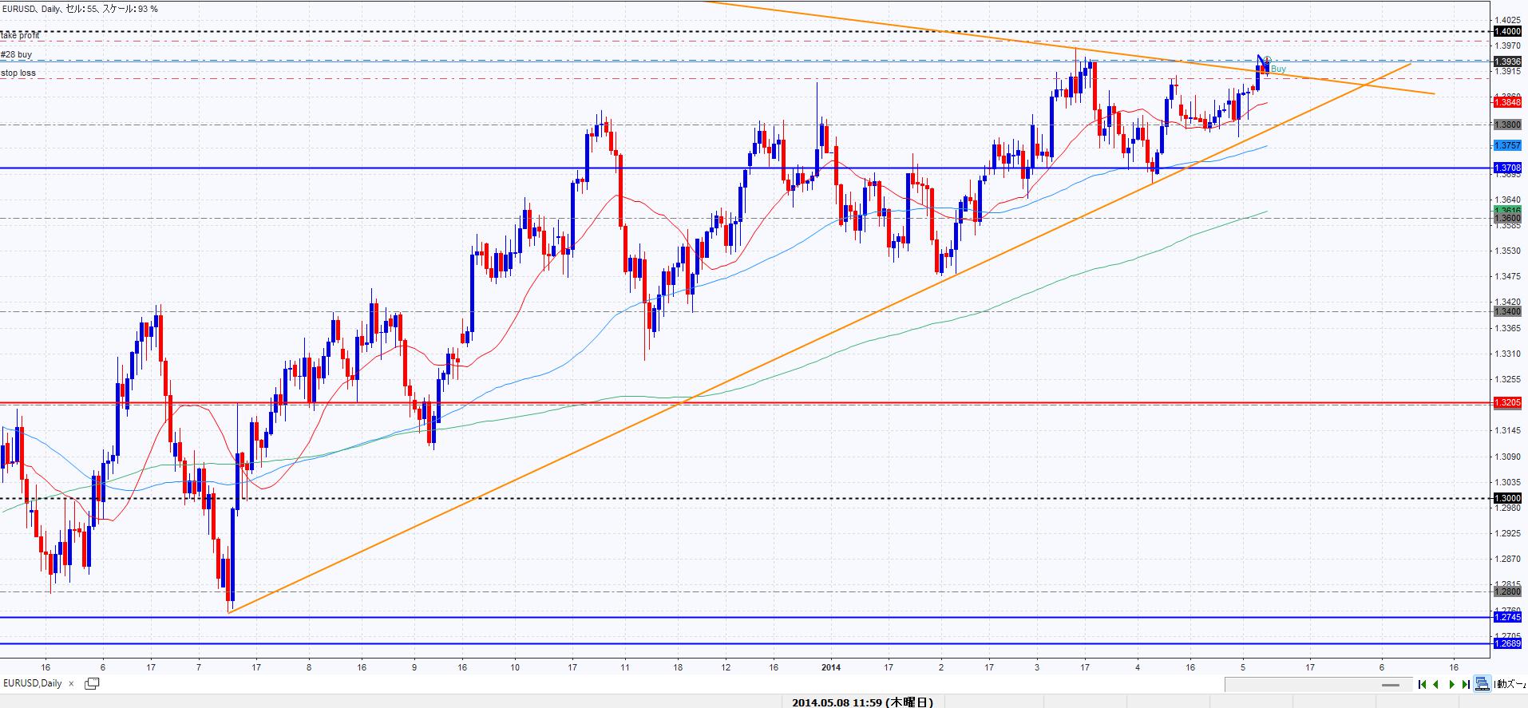1528x708 pixels.
Task: Close the EURUSD,Daily tab
Action: [71, 683]
